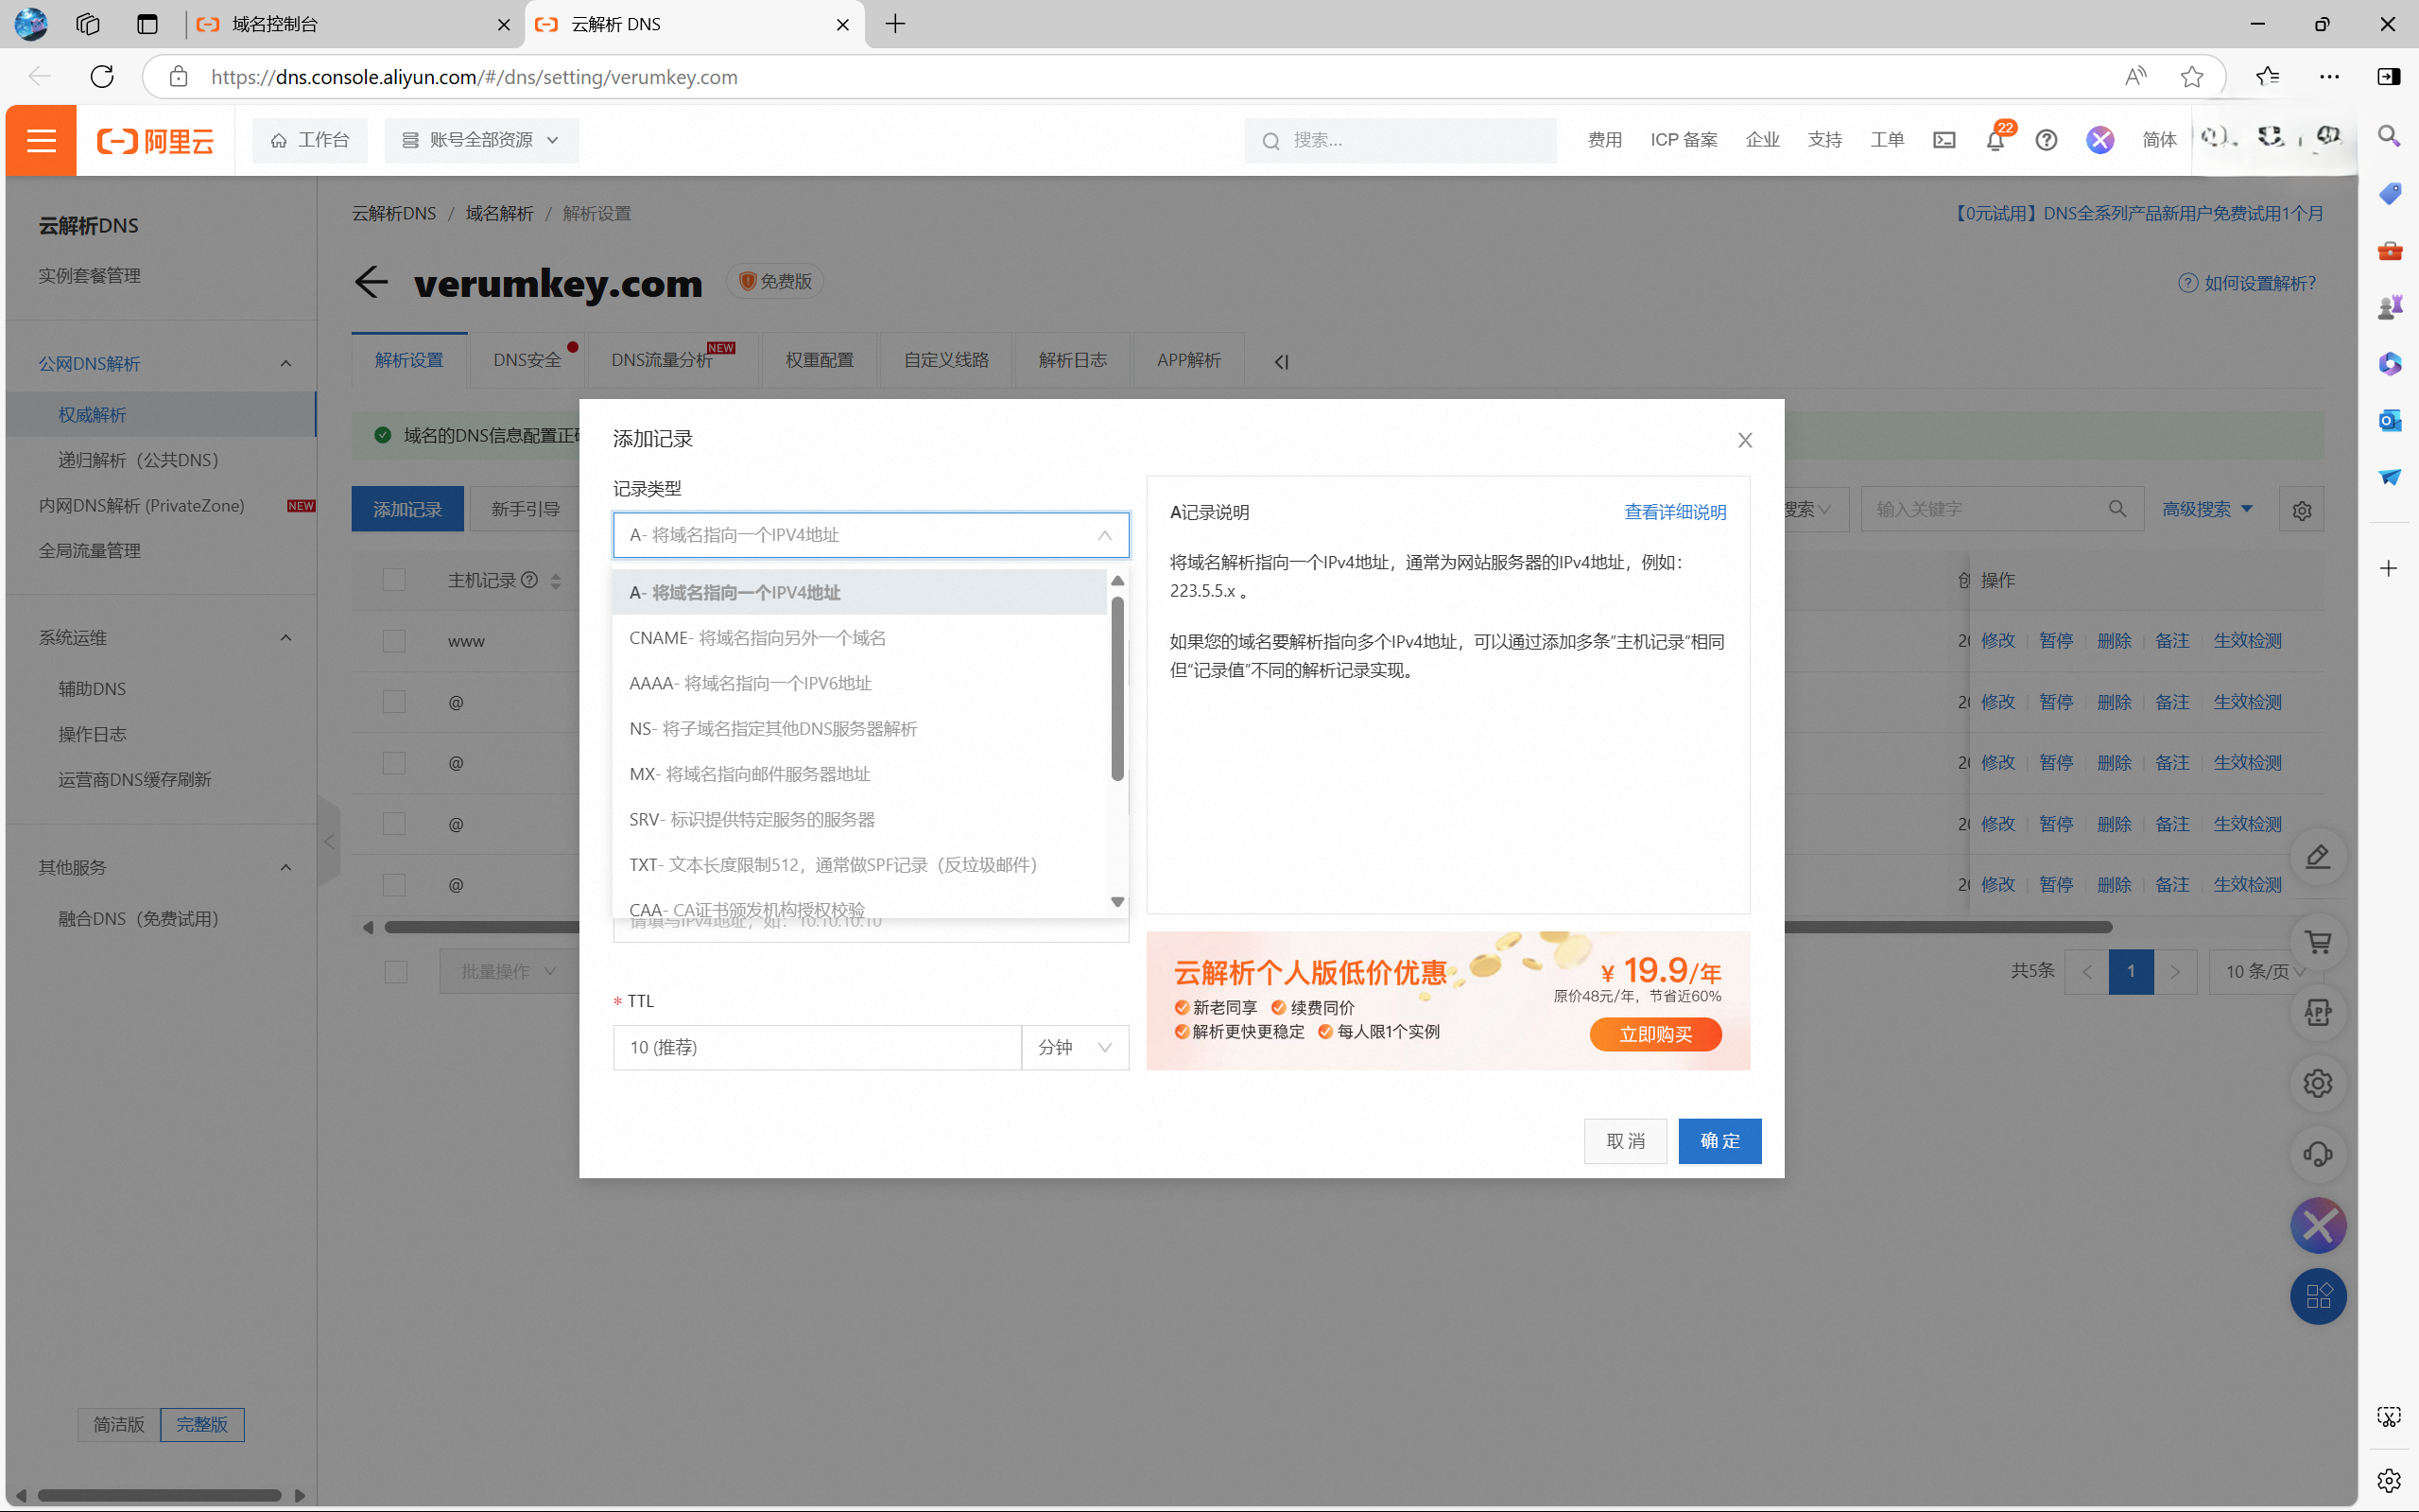
Task: Open the help question mark icon
Action: (2047, 140)
